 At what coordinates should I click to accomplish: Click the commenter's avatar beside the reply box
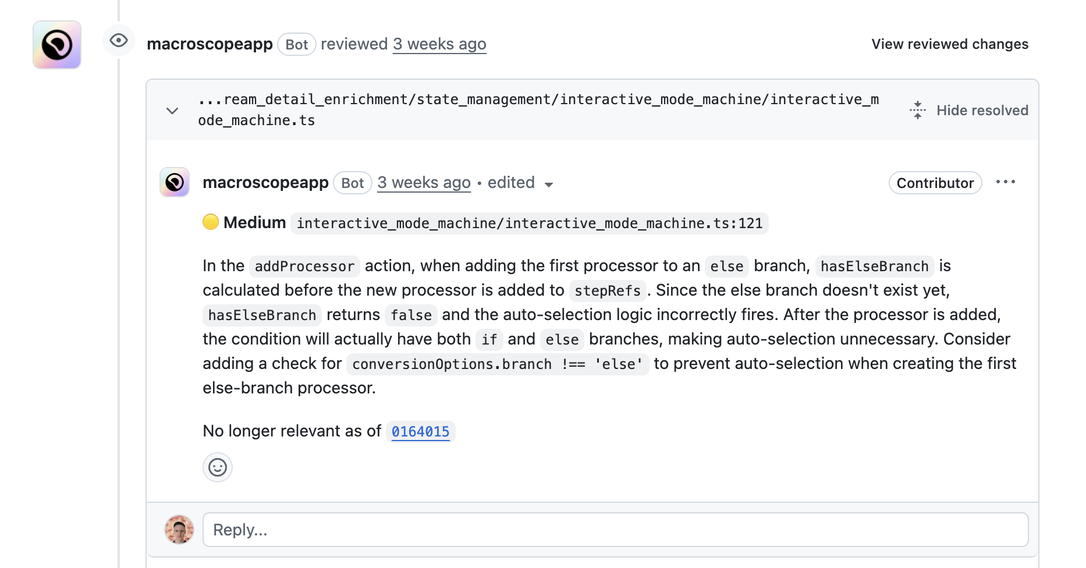[179, 530]
